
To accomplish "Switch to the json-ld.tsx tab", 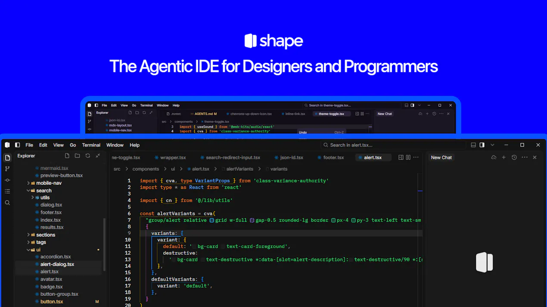I will [x=289, y=158].
